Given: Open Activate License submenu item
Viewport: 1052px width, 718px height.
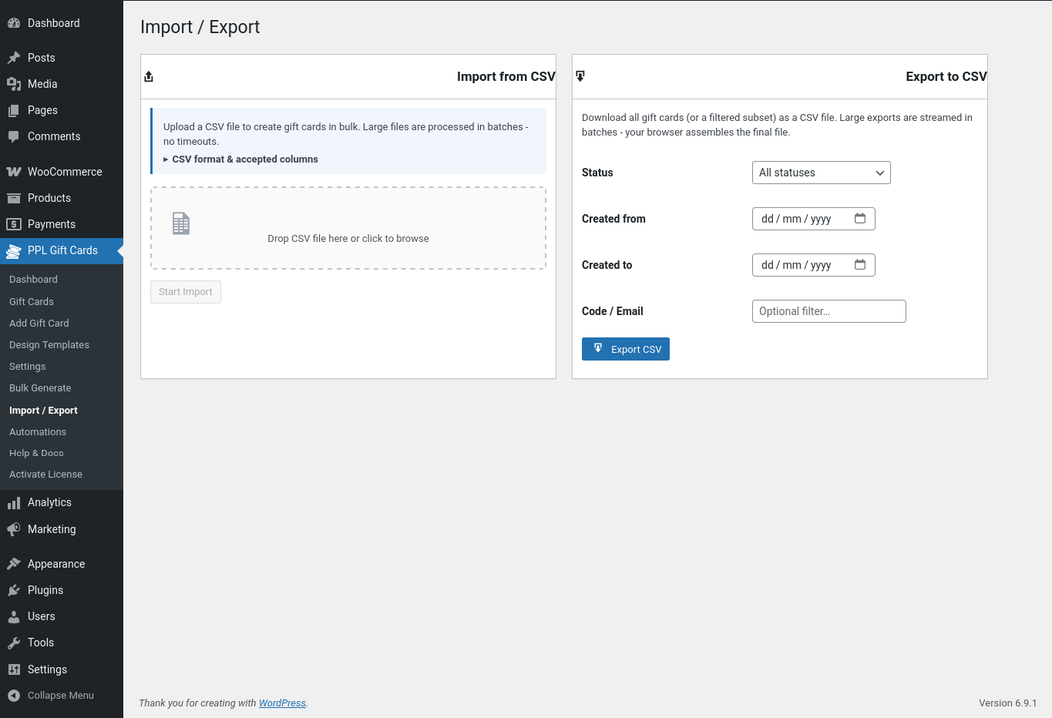Looking at the screenshot, I should pos(45,475).
